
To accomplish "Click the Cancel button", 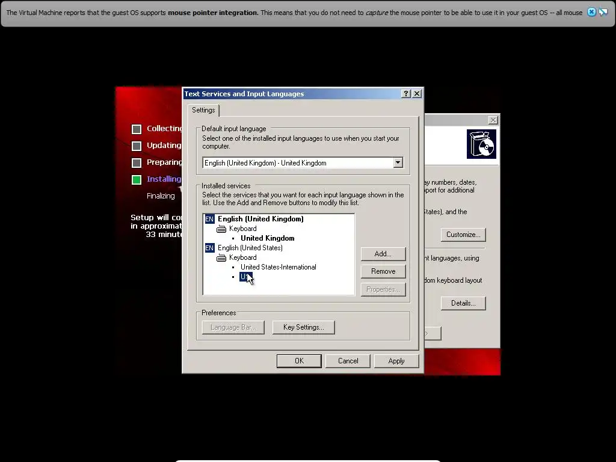I will (348, 361).
